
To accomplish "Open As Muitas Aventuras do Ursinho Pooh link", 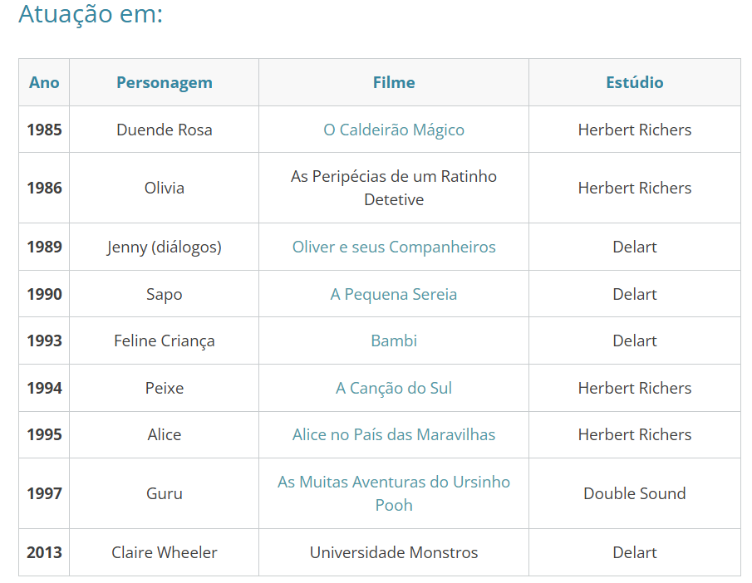I will coord(394,493).
